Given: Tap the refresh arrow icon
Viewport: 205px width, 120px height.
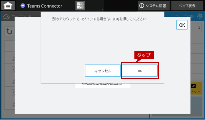Looking at the screenshot, I should point(9,31).
